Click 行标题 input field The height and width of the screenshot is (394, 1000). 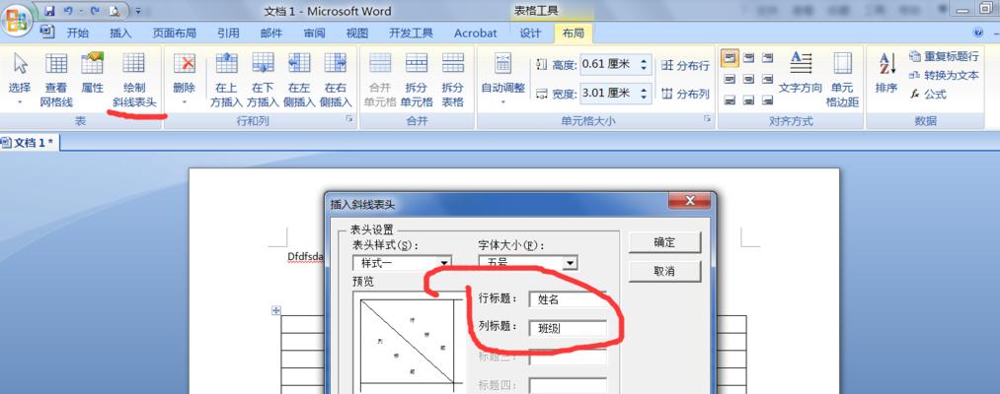(568, 298)
